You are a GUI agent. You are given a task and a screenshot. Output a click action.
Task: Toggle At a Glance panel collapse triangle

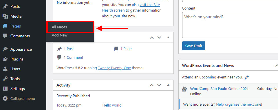point(168,37)
